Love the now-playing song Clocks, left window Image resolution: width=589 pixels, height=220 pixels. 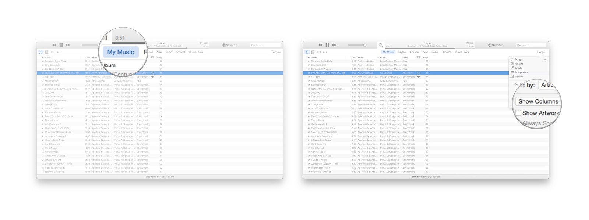[x=201, y=43]
